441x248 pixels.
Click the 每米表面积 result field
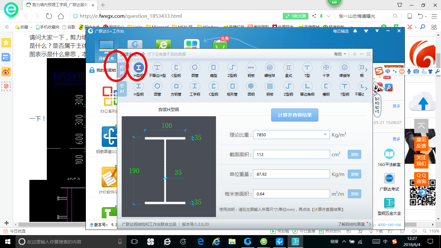(x=292, y=194)
